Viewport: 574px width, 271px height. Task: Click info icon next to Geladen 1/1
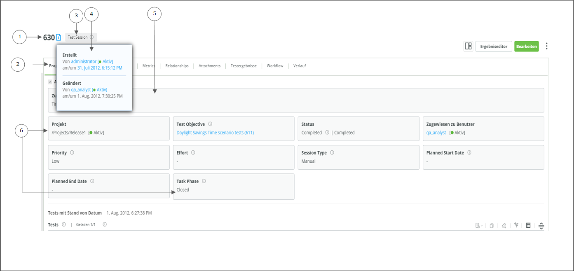point(105,224)
